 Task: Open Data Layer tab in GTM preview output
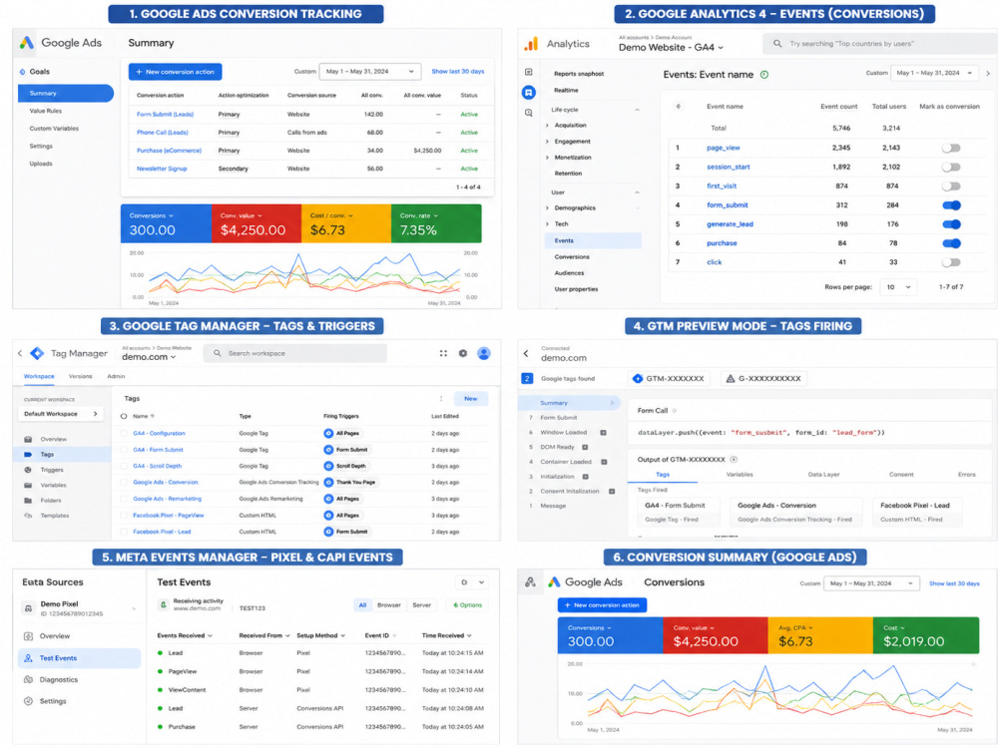pos(823,475)
